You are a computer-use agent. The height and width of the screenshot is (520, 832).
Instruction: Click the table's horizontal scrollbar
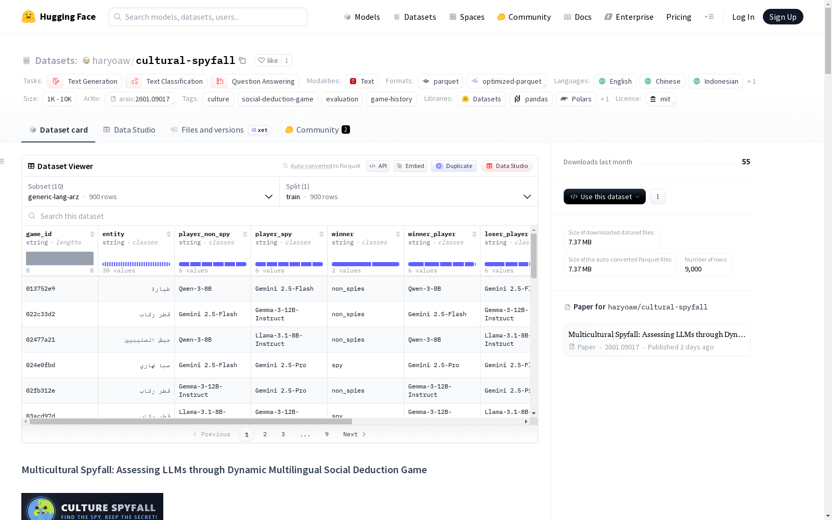[190, 421]
